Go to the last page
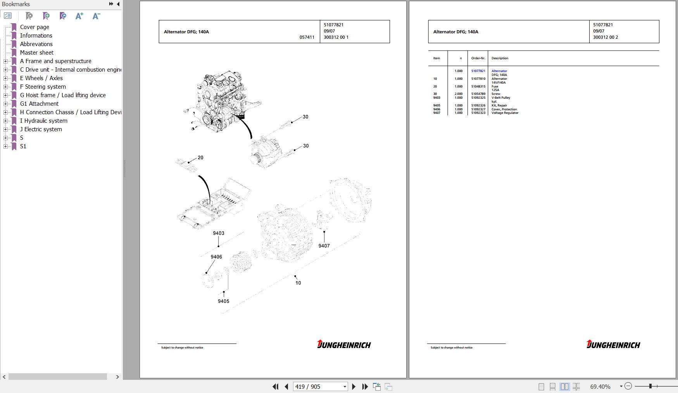 click(365, 386)
